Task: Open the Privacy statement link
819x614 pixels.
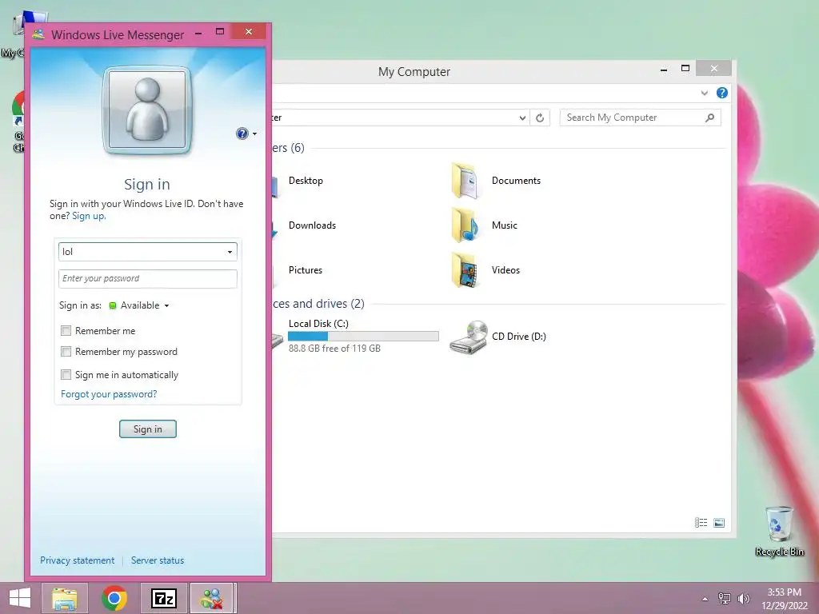Action: coord(78,560)
